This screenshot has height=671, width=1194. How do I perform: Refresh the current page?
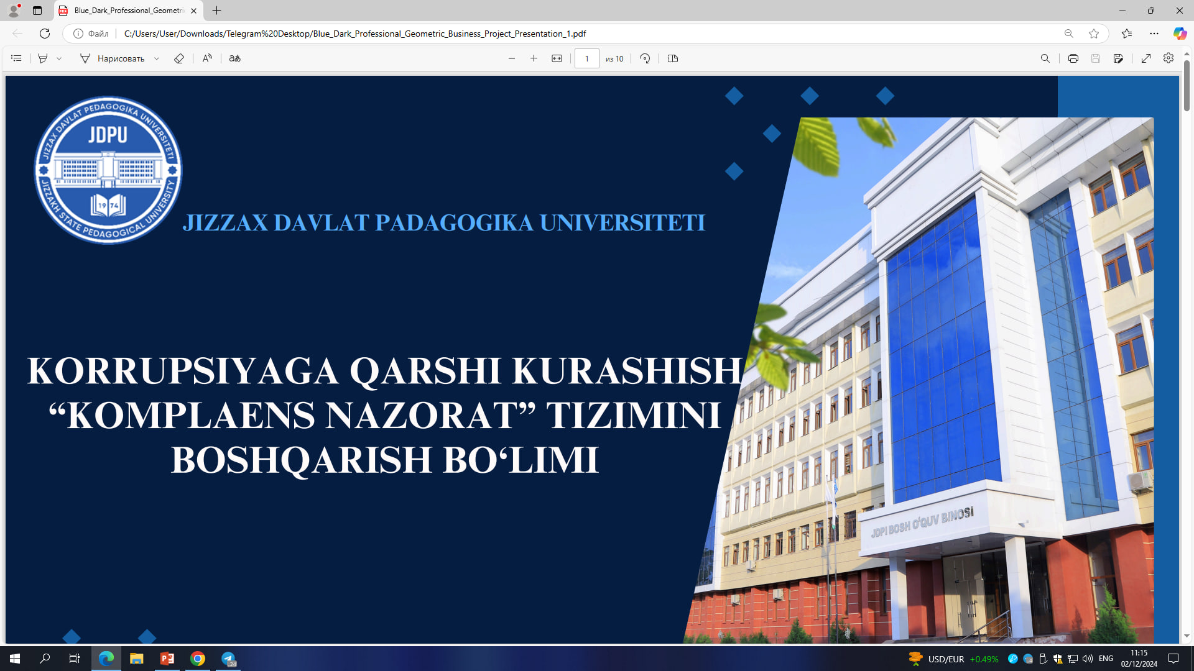pyautogui.click(x=45, y=34)
